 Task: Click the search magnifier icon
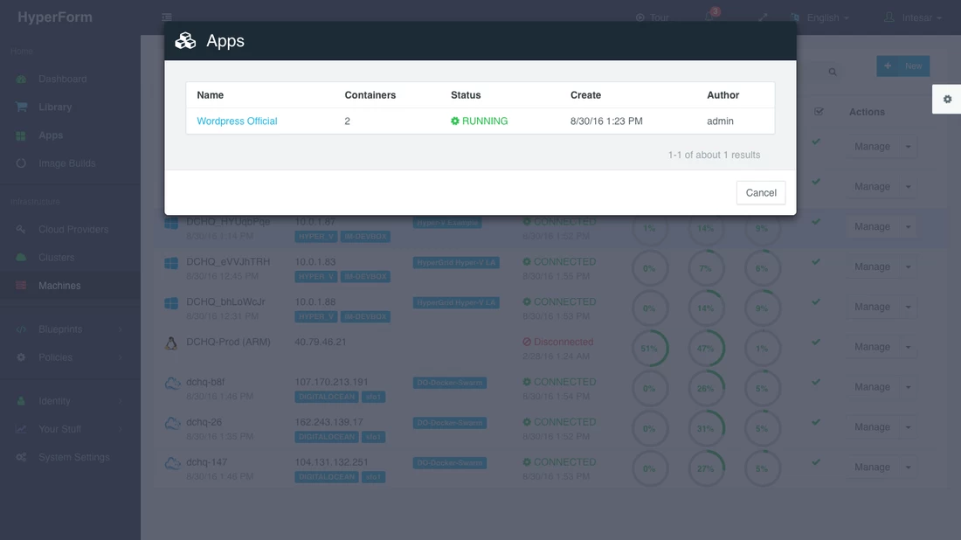[833, 72]
